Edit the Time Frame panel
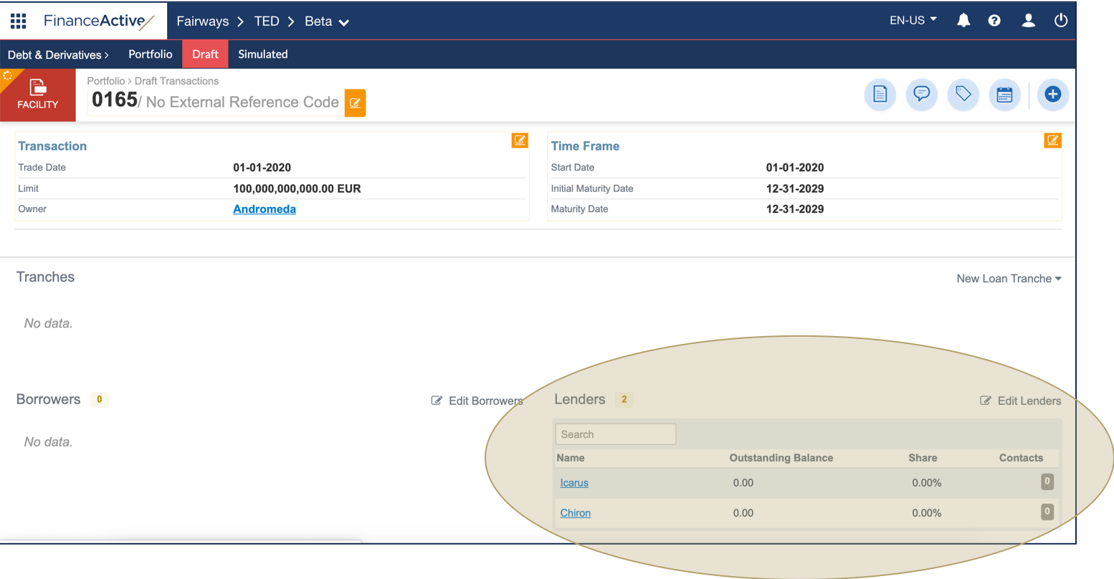Screen dimensions: 1114x579 (x=1052, y=140)
